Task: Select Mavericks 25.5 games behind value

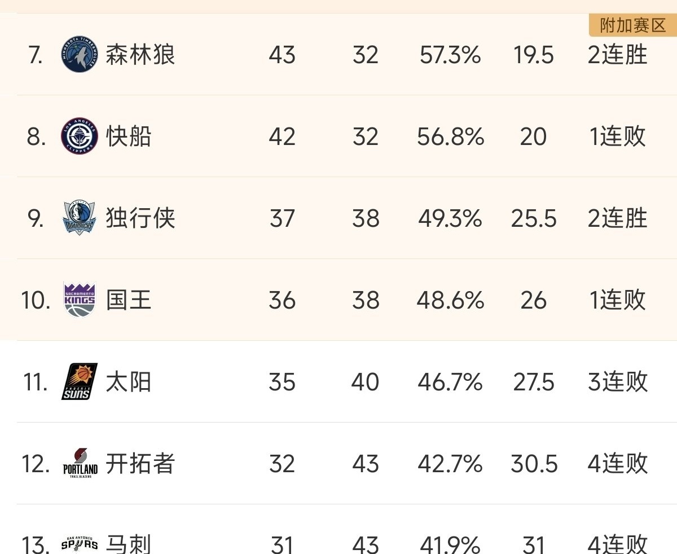Action: tap(534, 218)
